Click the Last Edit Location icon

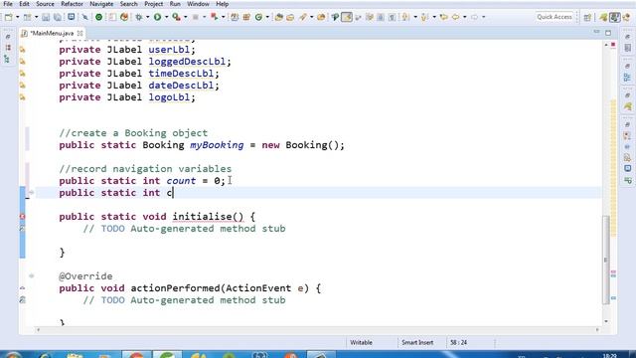(x=444, y=17)
